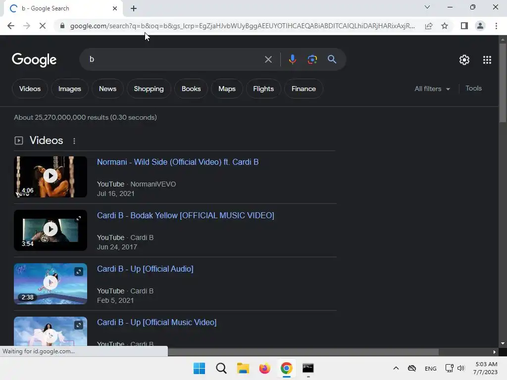
Task: Open Cardi B - Up [Official Music Video] link
Action: click(x=157, y=322)
